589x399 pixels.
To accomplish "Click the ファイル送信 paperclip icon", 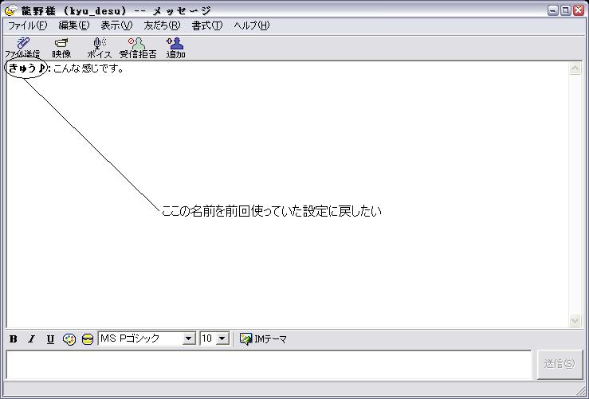I will click(x=22, y=43).
